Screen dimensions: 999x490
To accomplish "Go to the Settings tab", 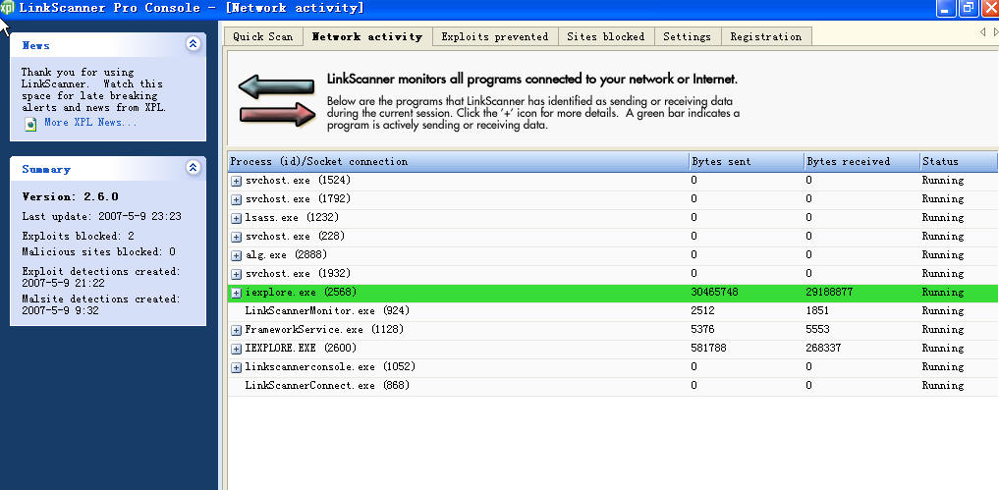I will 688,36.
